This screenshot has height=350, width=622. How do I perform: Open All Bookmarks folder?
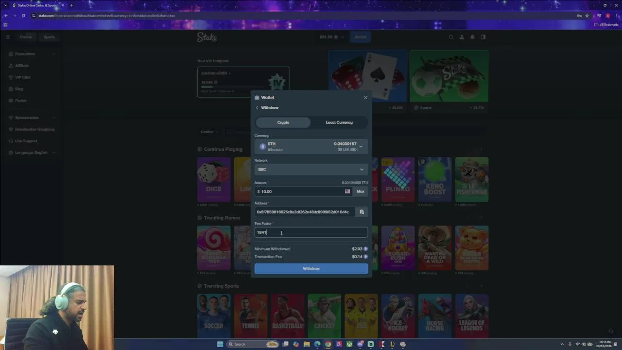(606, 24)
